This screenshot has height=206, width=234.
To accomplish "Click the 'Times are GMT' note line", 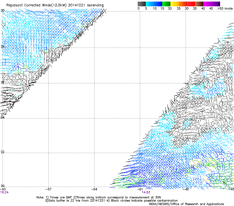I will pos(99,197).
